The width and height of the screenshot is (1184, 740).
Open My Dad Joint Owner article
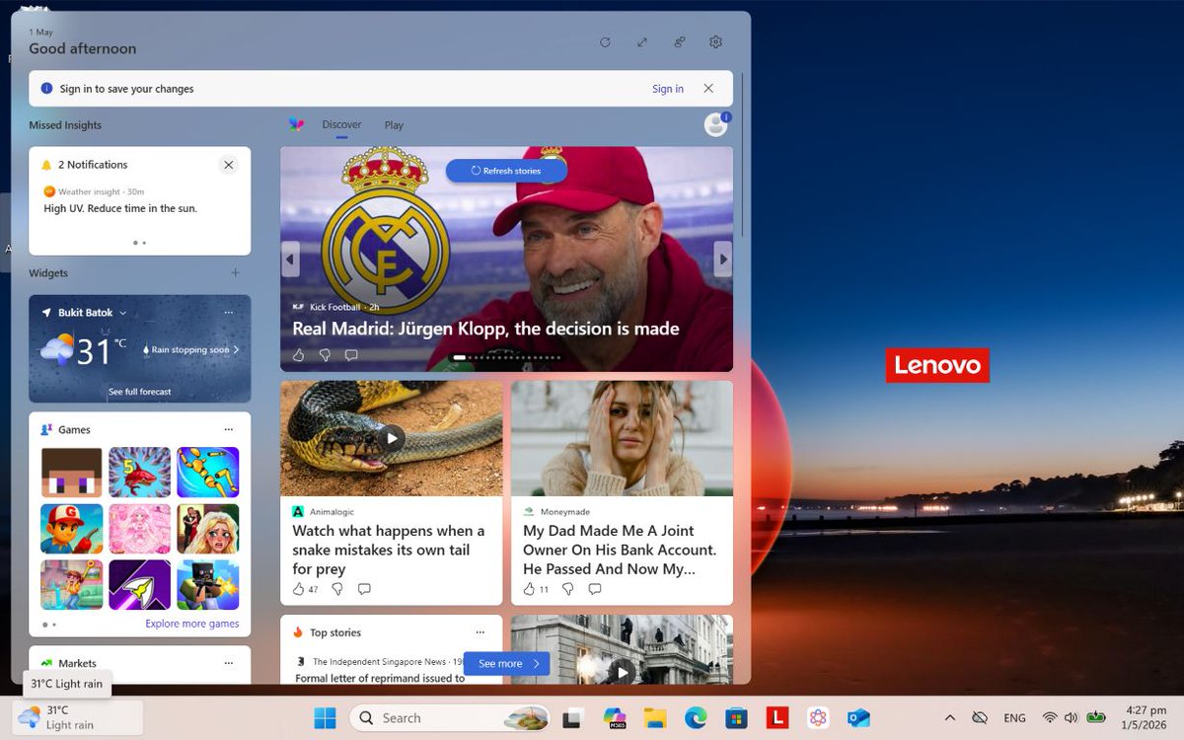620,550
